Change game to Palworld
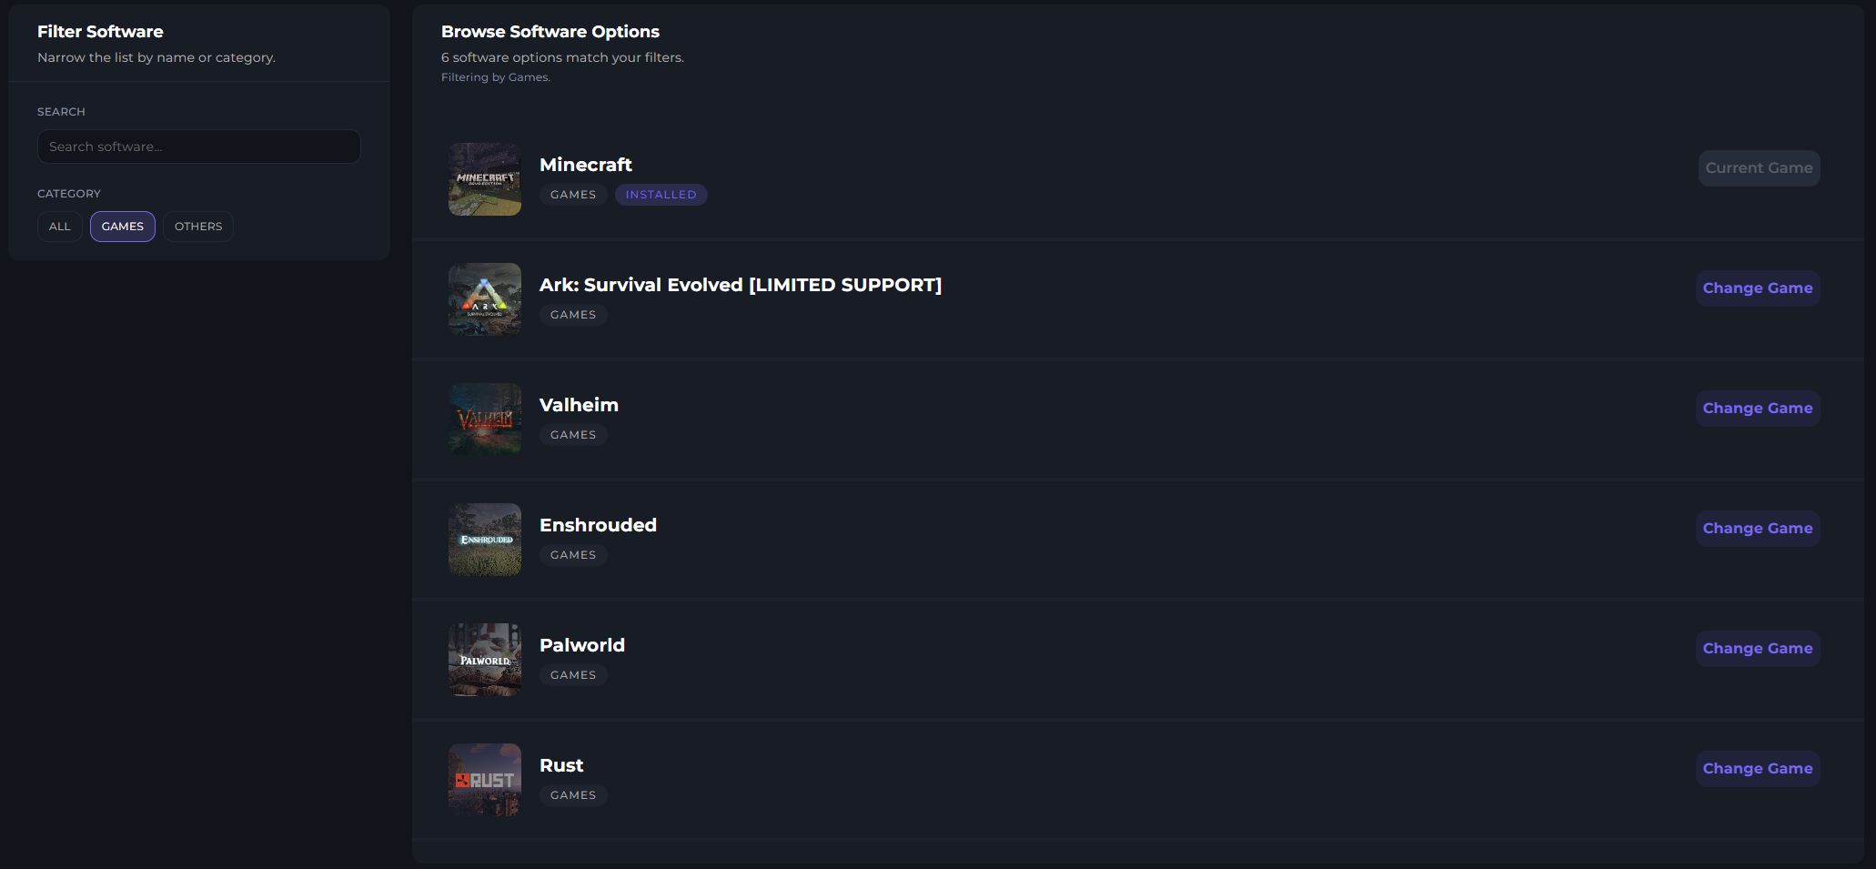The width and height of the screenshot is (1876, 869). (x=1757, y=649)
